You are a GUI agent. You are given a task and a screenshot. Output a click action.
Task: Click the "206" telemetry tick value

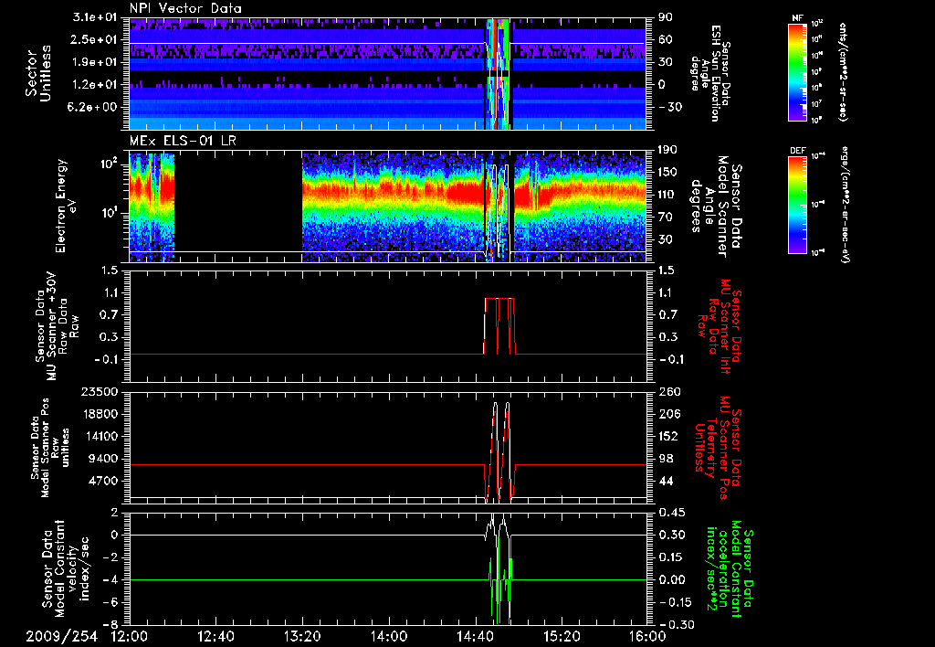[x=668, y=414]
